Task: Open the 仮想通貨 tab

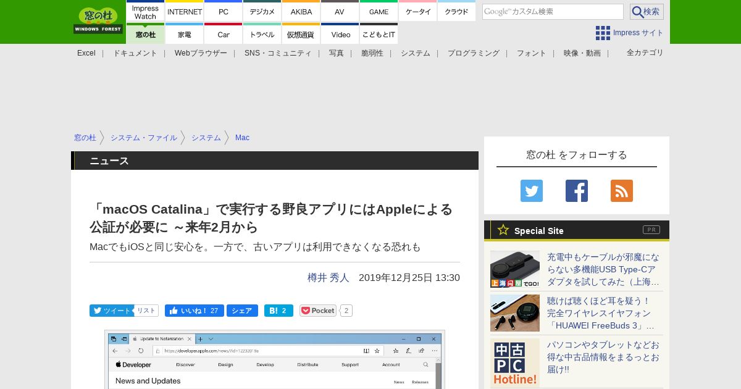Action: [301, 33]
